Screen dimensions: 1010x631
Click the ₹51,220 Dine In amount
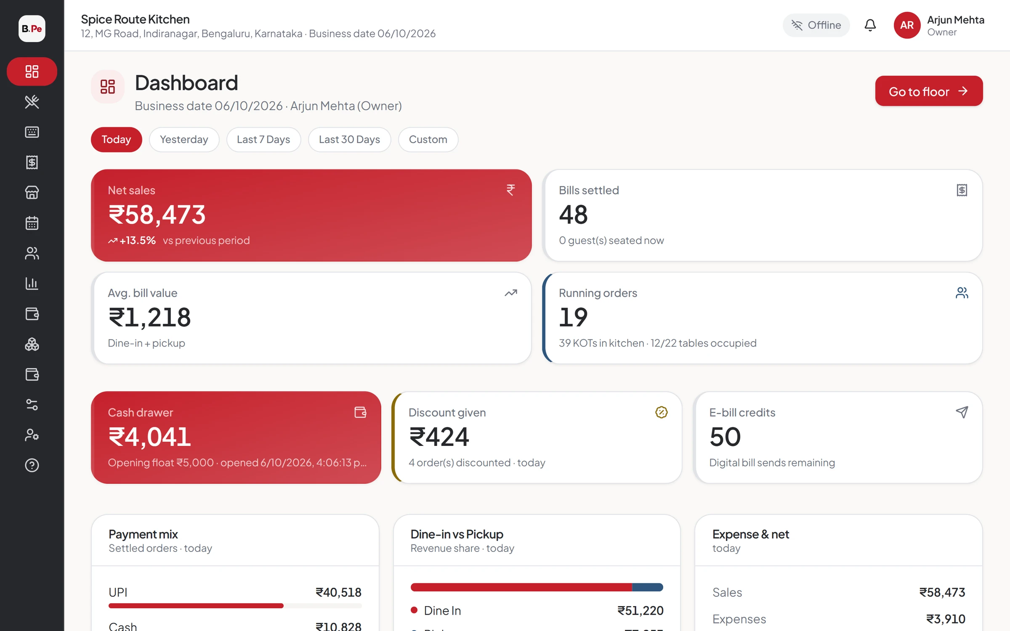coord(641,611)
